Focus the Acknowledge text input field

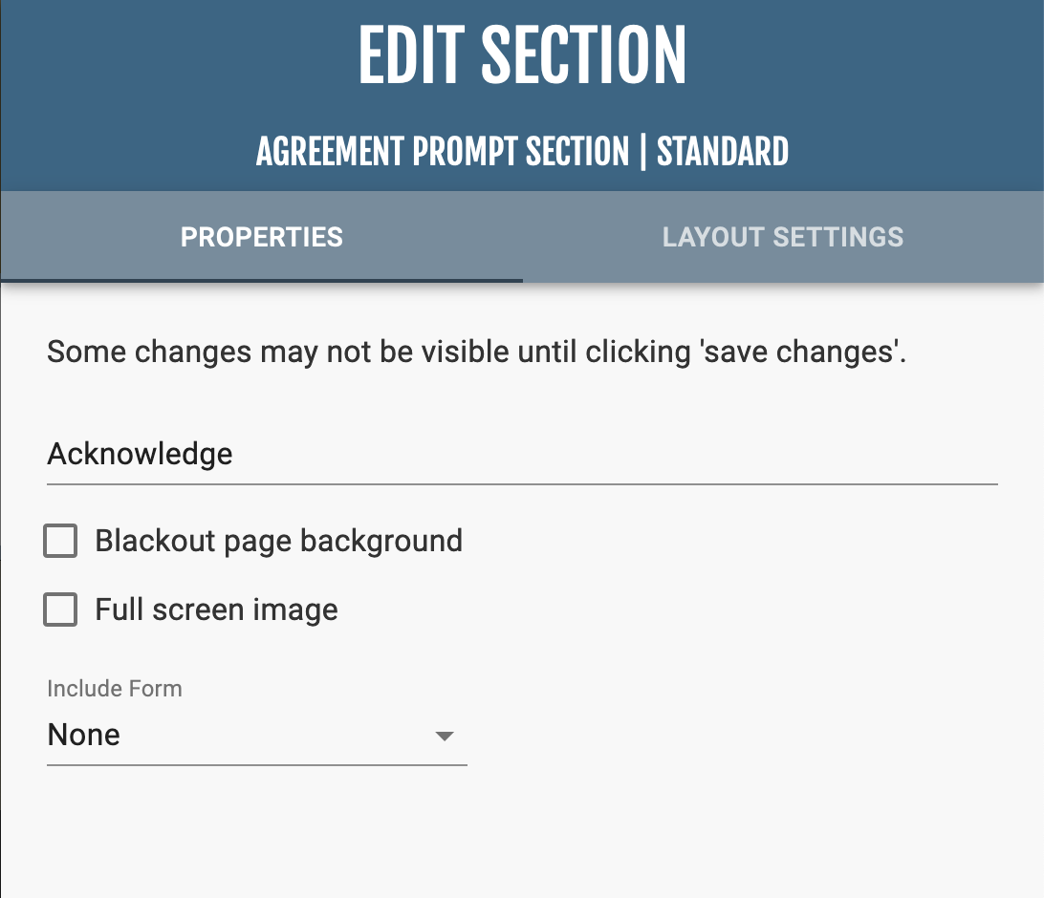521,455
